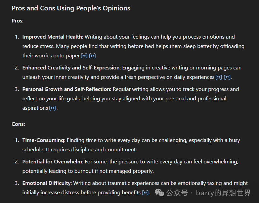Select the "Improved Mental Health" bold title
The height and width of the screenshot is (203, 259).
tap(52, 37)
